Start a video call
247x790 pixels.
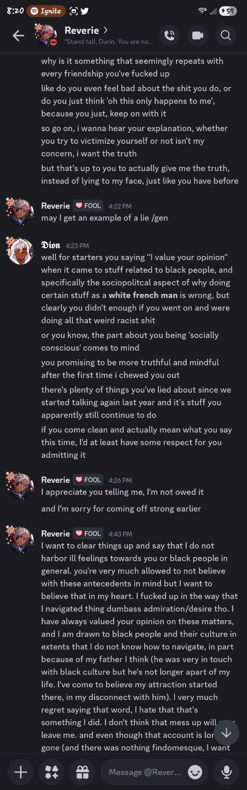(x=197, y=36)
